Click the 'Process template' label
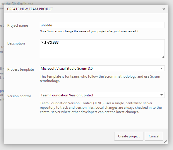The image size is (173, 150). 20,69
